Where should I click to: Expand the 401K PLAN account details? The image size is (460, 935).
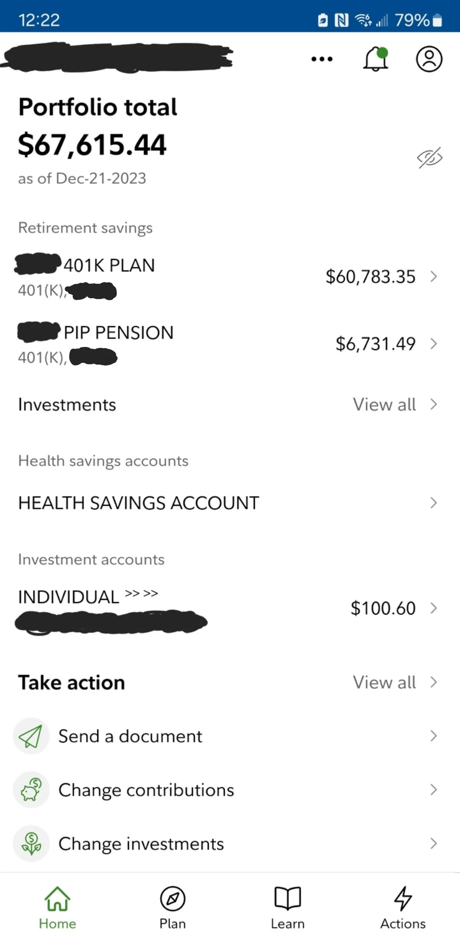click(x=434, y=277)
